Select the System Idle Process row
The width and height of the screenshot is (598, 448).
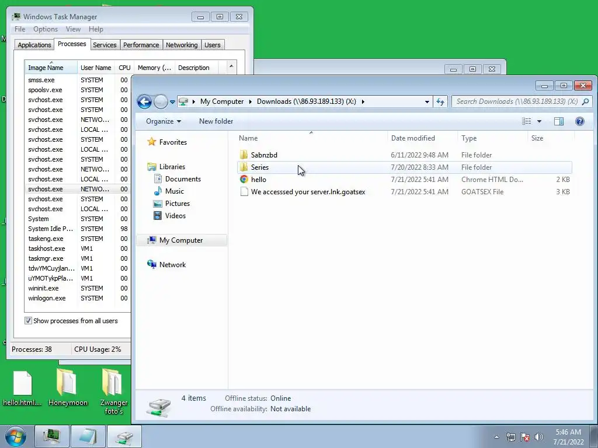point(78,229)
